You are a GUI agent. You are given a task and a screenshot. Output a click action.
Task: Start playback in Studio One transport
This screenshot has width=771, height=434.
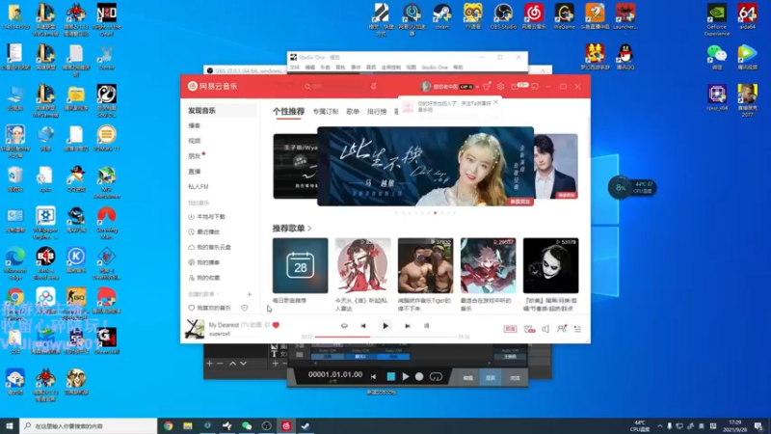406,377
